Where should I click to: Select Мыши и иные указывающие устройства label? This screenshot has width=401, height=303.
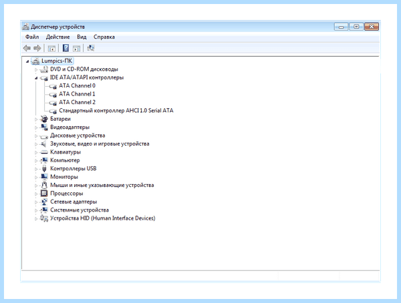[x=102, y=185]
